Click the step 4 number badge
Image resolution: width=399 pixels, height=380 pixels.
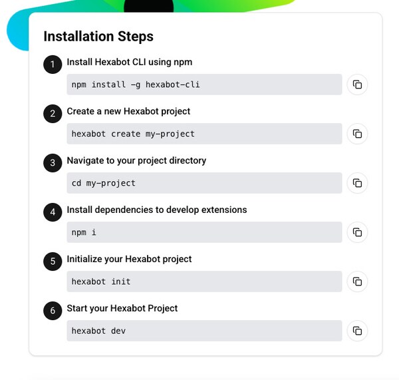[53, 212]
